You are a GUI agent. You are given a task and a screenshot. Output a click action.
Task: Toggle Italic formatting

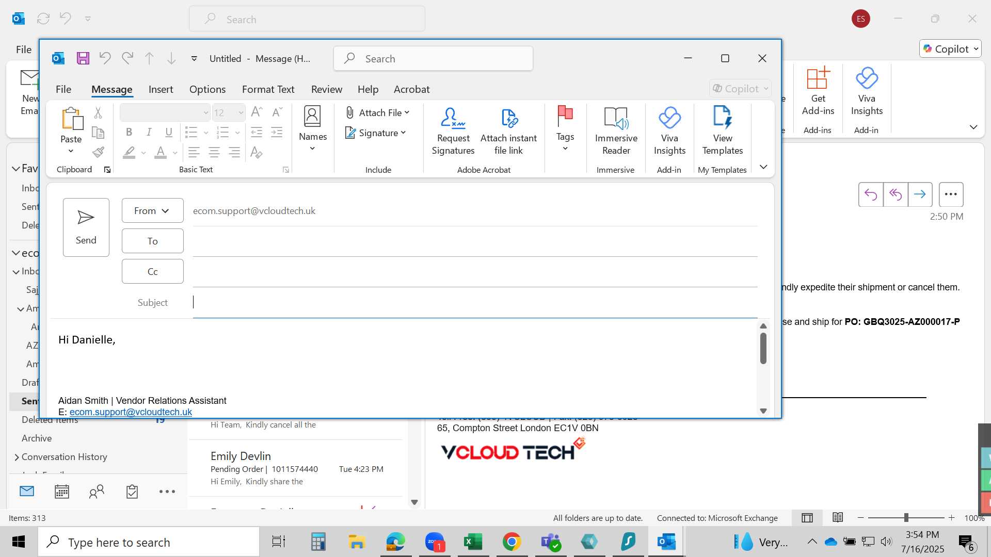coord(149,133)
